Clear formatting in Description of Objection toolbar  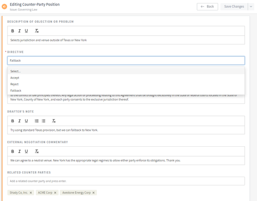[37, 31]
